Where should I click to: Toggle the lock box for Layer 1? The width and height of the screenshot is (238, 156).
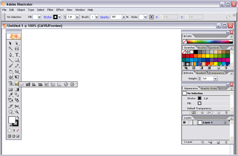(x=190, y=122)
